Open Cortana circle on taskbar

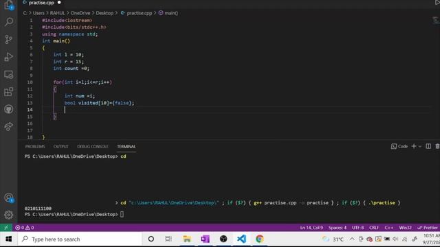[x=151, y=239]
